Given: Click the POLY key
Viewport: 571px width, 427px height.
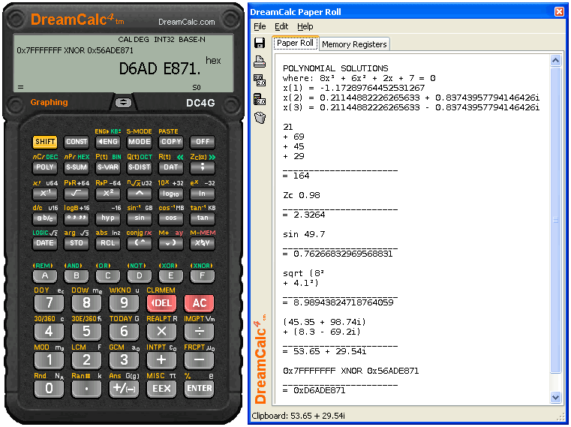Looking at the screenshot, I should (x=45, y=167).
